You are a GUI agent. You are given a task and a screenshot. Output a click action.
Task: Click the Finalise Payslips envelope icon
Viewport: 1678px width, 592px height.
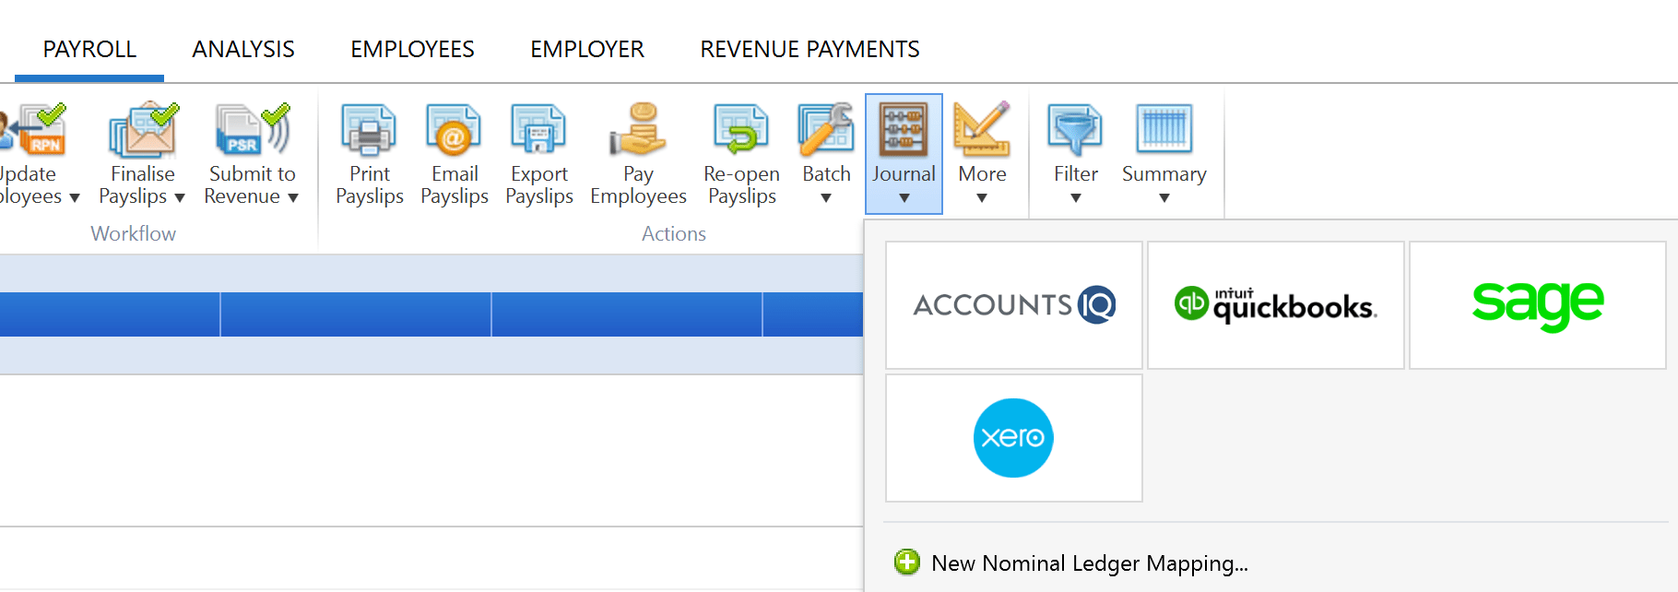point(143,129)
